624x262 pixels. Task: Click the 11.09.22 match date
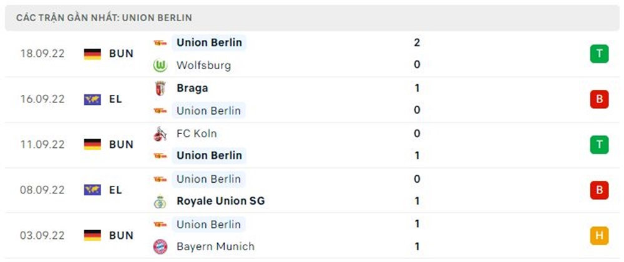click(42, 145)
